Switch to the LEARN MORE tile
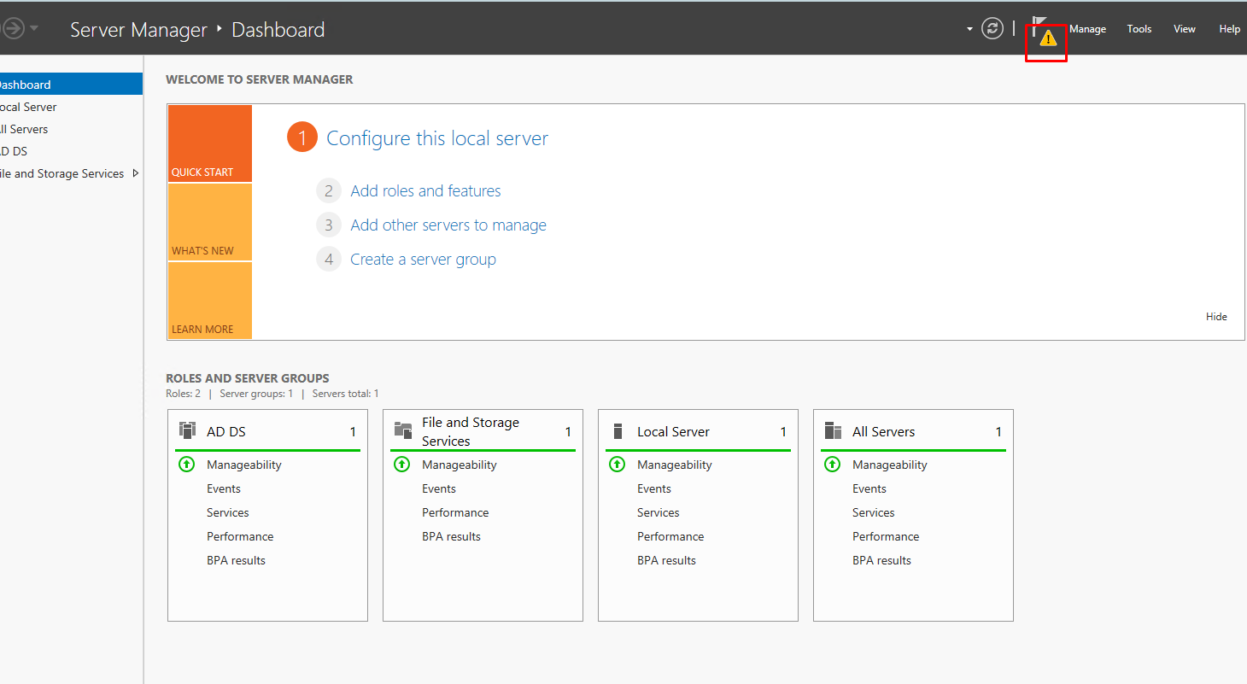 [210, 301]
